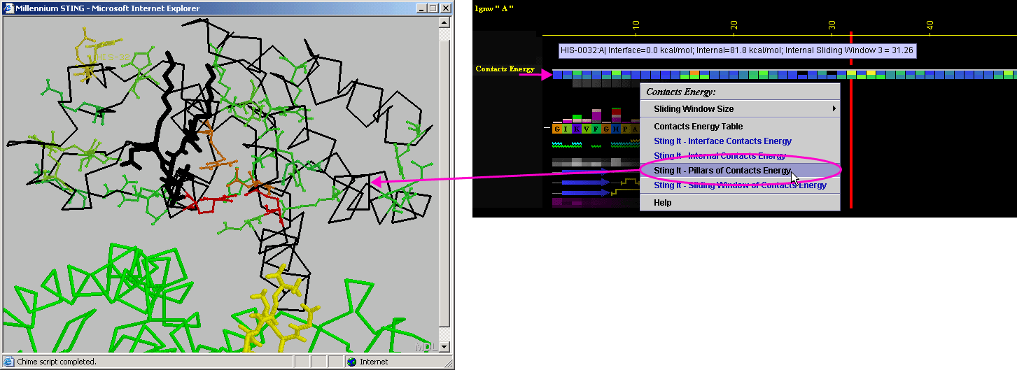Image resolution: width=1017 pixels, height=377 pixels.
Task: Select Sting It - Pillars of Contacts Energy
Action: point(740,171)
